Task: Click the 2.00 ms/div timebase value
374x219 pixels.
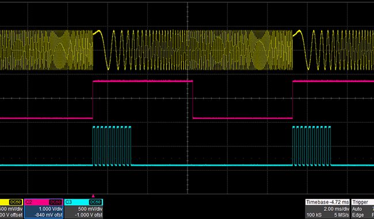Action: coord(337,209)
